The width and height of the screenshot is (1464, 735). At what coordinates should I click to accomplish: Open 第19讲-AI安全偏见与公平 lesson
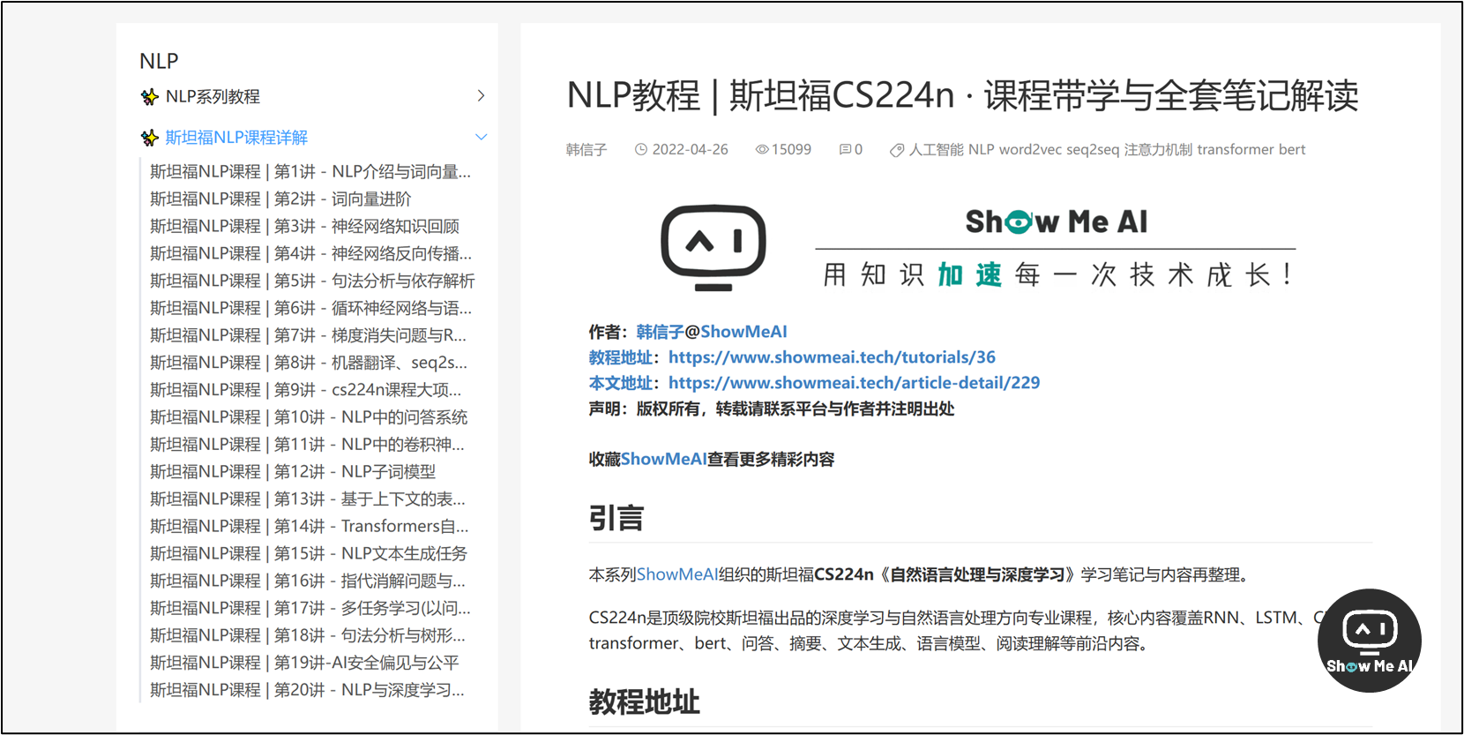(x=304, y=664)
